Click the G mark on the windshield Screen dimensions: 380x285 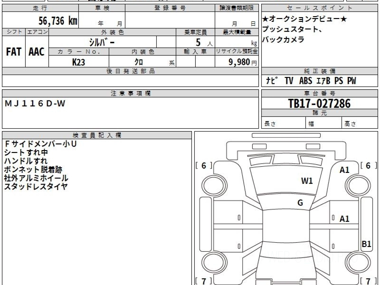[300, 203]
